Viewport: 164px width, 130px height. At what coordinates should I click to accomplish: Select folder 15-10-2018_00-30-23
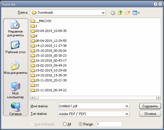coord(49,56)
